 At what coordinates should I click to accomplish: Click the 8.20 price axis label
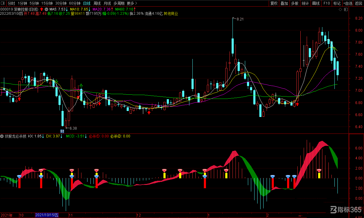click(359, 18)
